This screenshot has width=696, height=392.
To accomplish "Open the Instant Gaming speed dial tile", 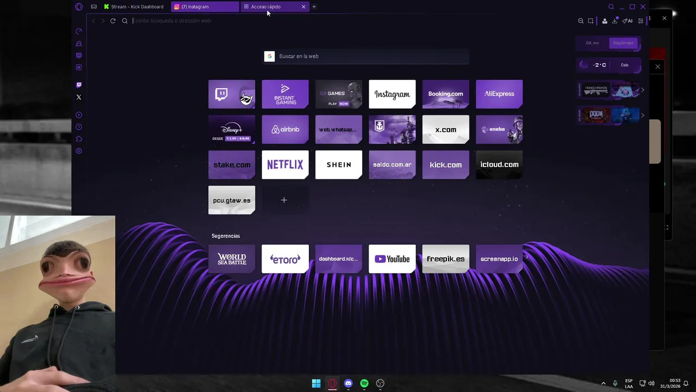I will point(285,94).
